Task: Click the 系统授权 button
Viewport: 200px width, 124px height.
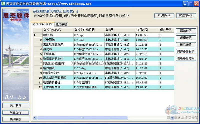Action: (x=164, y=15)
